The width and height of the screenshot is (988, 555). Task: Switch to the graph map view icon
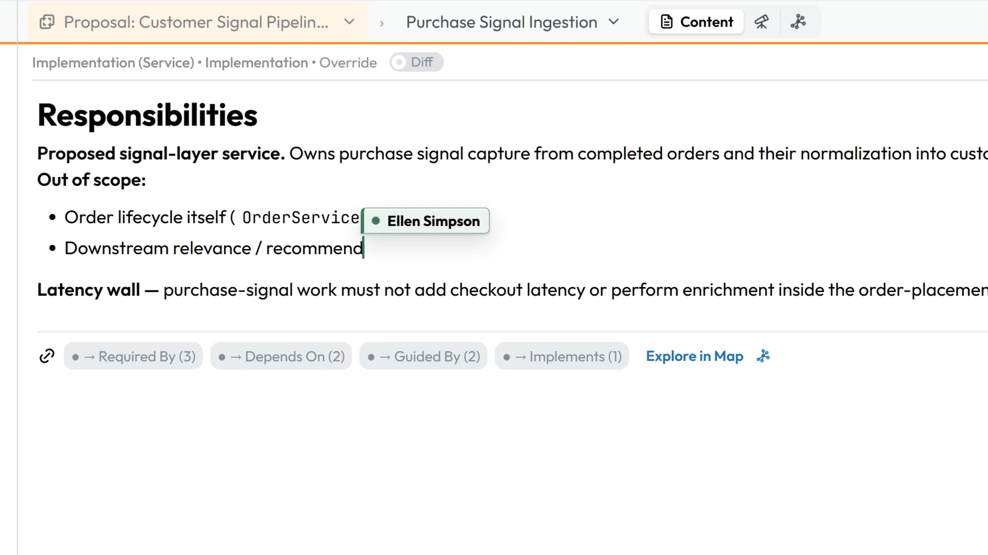(798, 22)
